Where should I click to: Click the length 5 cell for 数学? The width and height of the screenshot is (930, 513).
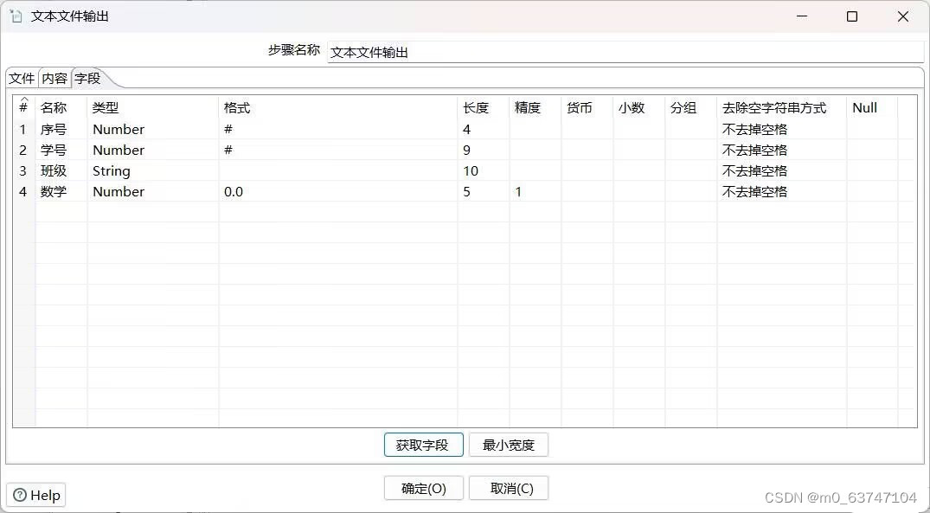[483, 191]
